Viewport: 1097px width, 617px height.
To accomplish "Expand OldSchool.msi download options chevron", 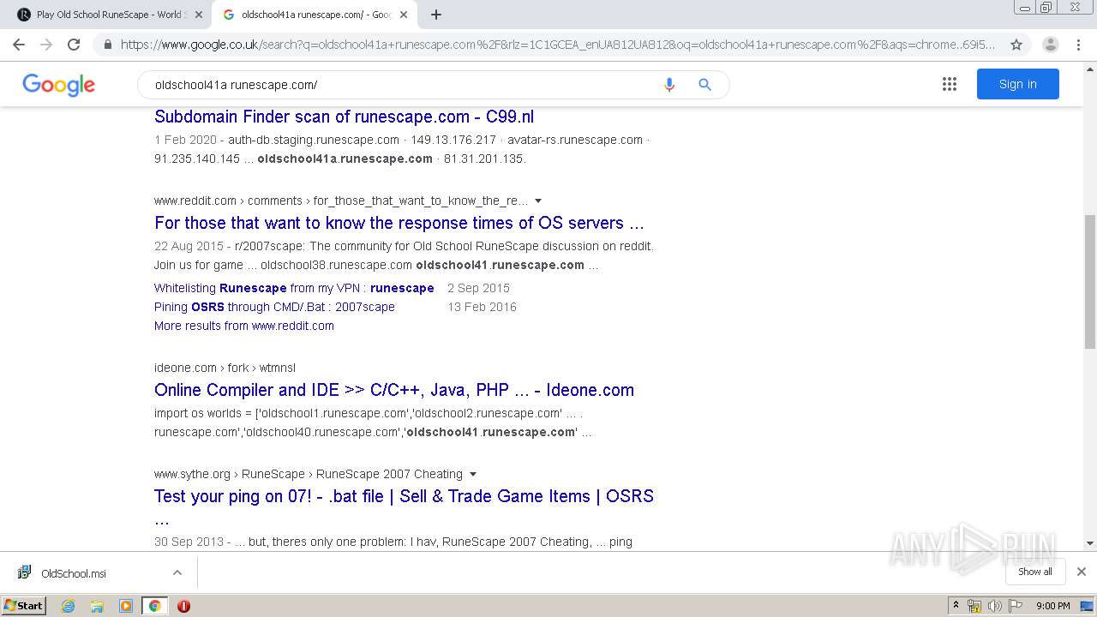I will pyautogui.click(x=177, y=572).
